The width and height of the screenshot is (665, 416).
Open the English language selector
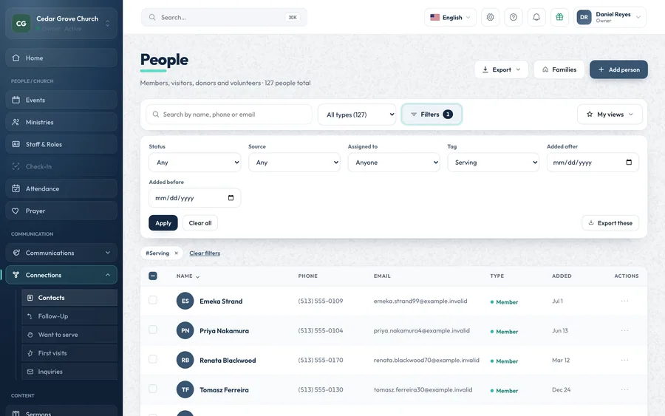coord(450,18)
